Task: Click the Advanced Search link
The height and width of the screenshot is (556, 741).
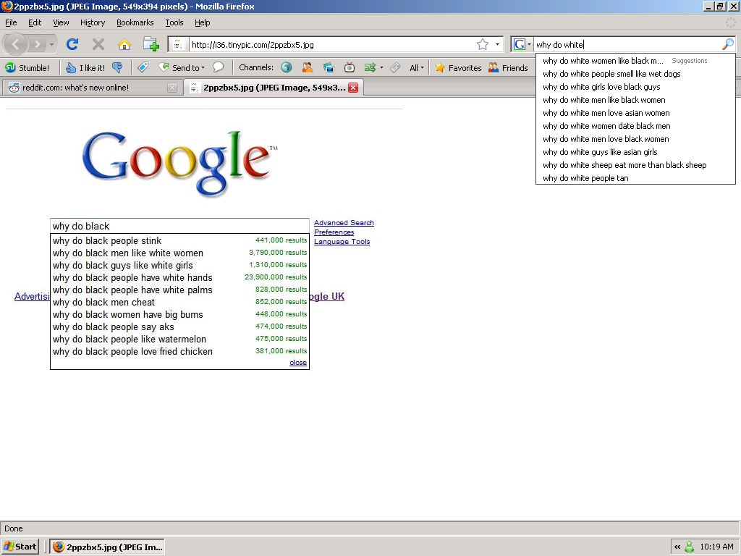Action: coord(344,223)
